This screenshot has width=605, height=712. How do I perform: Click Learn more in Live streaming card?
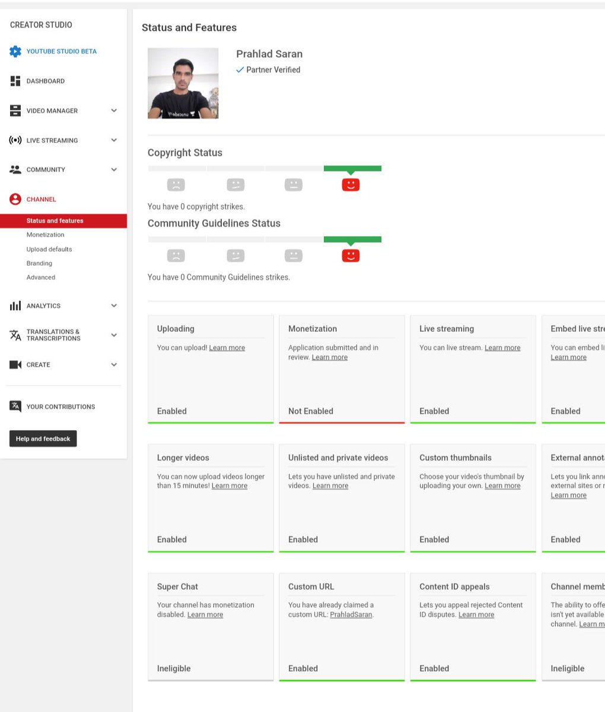502,348
